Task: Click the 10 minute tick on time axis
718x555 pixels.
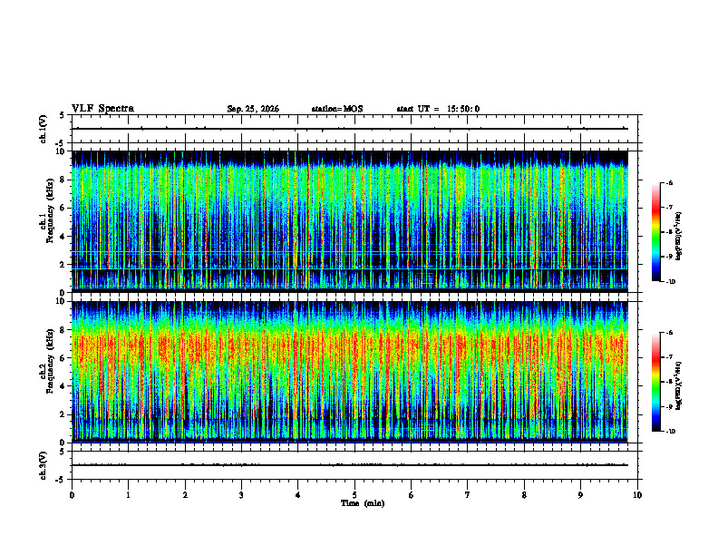Action: (637, 495)
